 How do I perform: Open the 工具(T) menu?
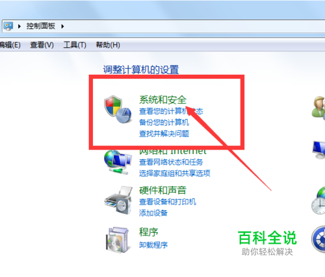coord(75,45)
